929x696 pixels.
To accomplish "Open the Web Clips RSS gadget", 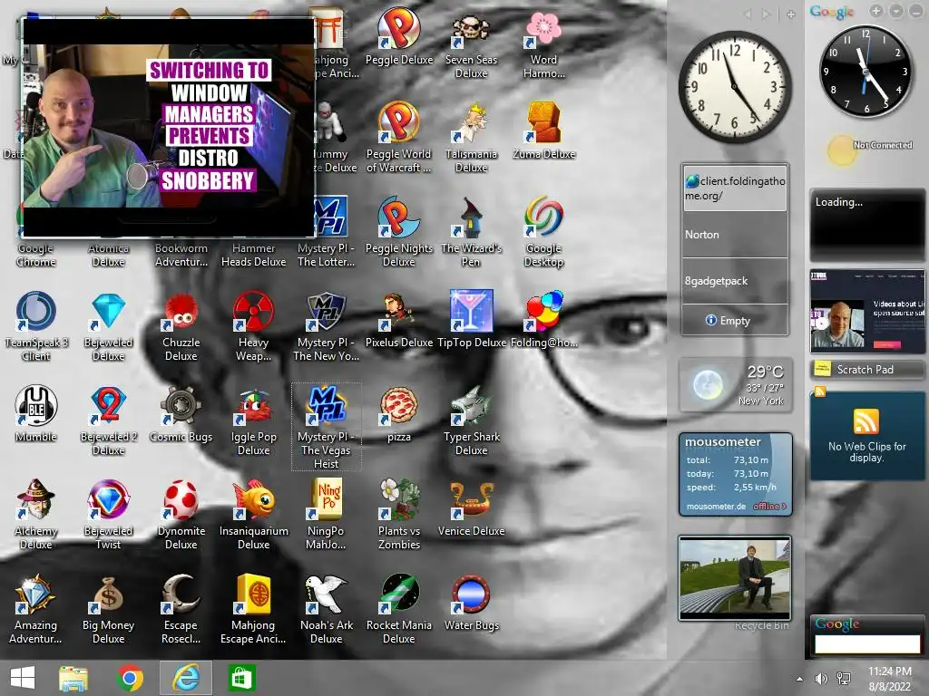I will point(866,435).
